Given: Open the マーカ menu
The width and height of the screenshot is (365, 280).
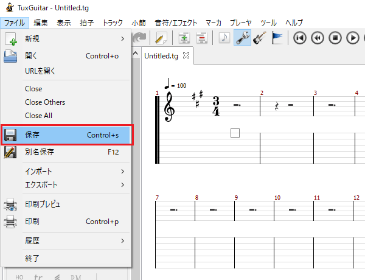Looking at the screenshot, I should (x=214, y=23).
